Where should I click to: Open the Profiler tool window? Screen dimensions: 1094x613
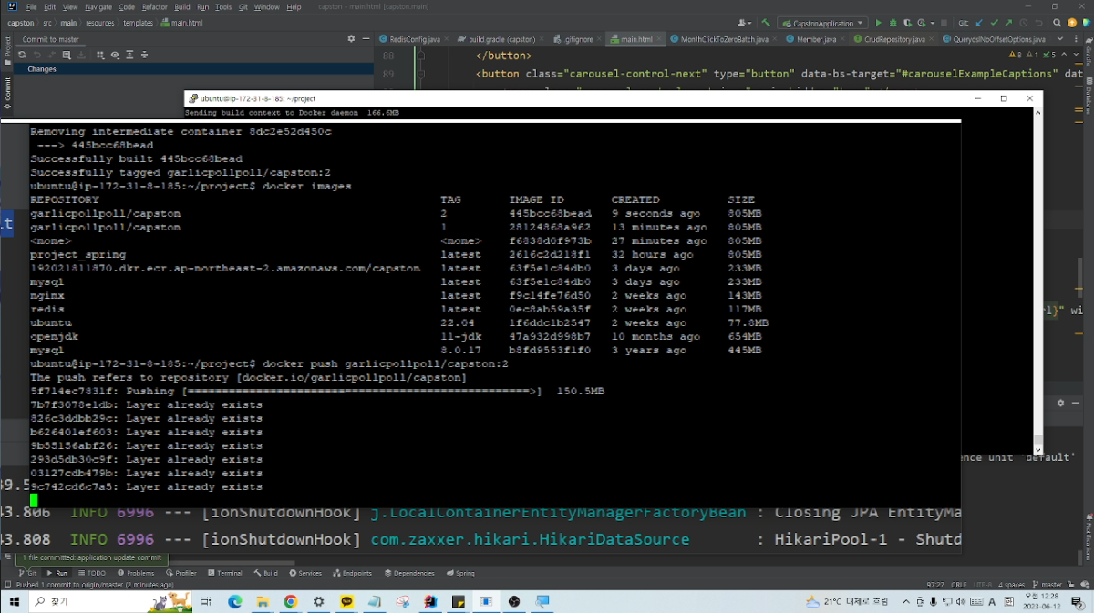tap(181, 573)
